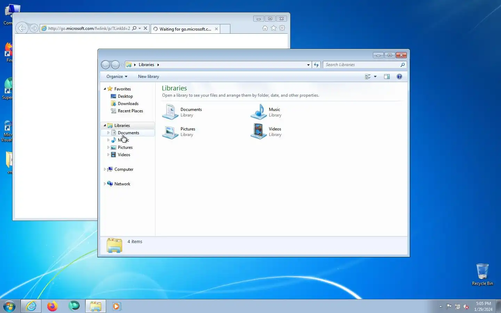The image size is (501, 313).
Task: Click the Internet Explorer URL address field
Action: 89,29
